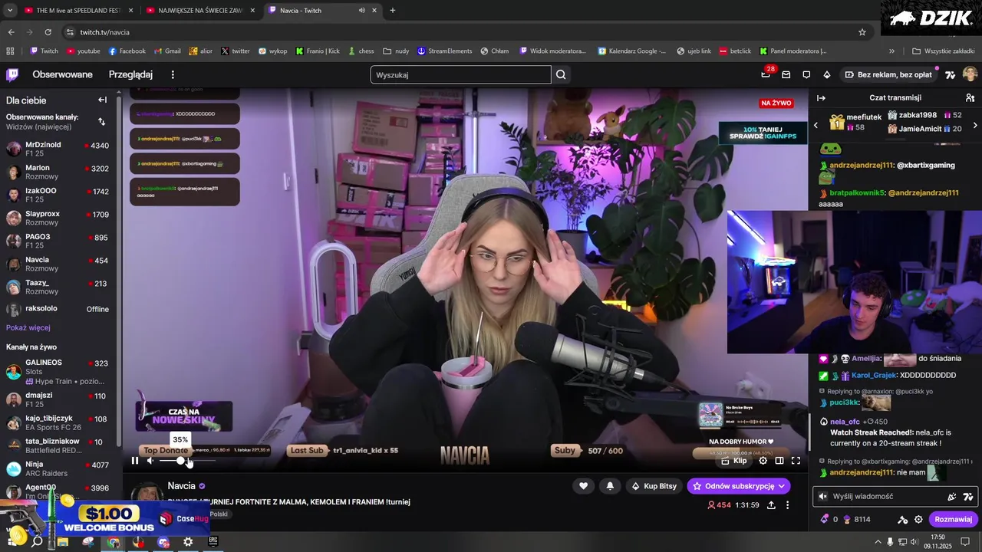Image resolution: width=982 pixels, height=552 pixels.
Task: Toggle theatre mode in the player
Action: click(779, 461)
